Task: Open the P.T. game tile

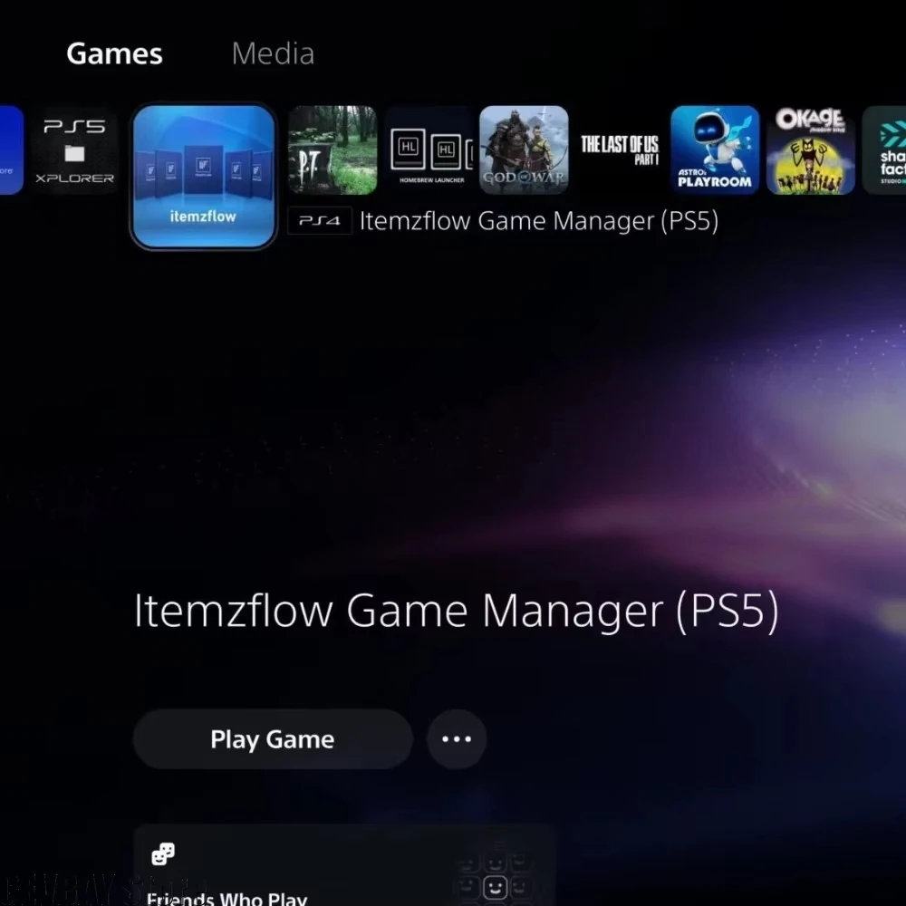Action: (333, 149)
